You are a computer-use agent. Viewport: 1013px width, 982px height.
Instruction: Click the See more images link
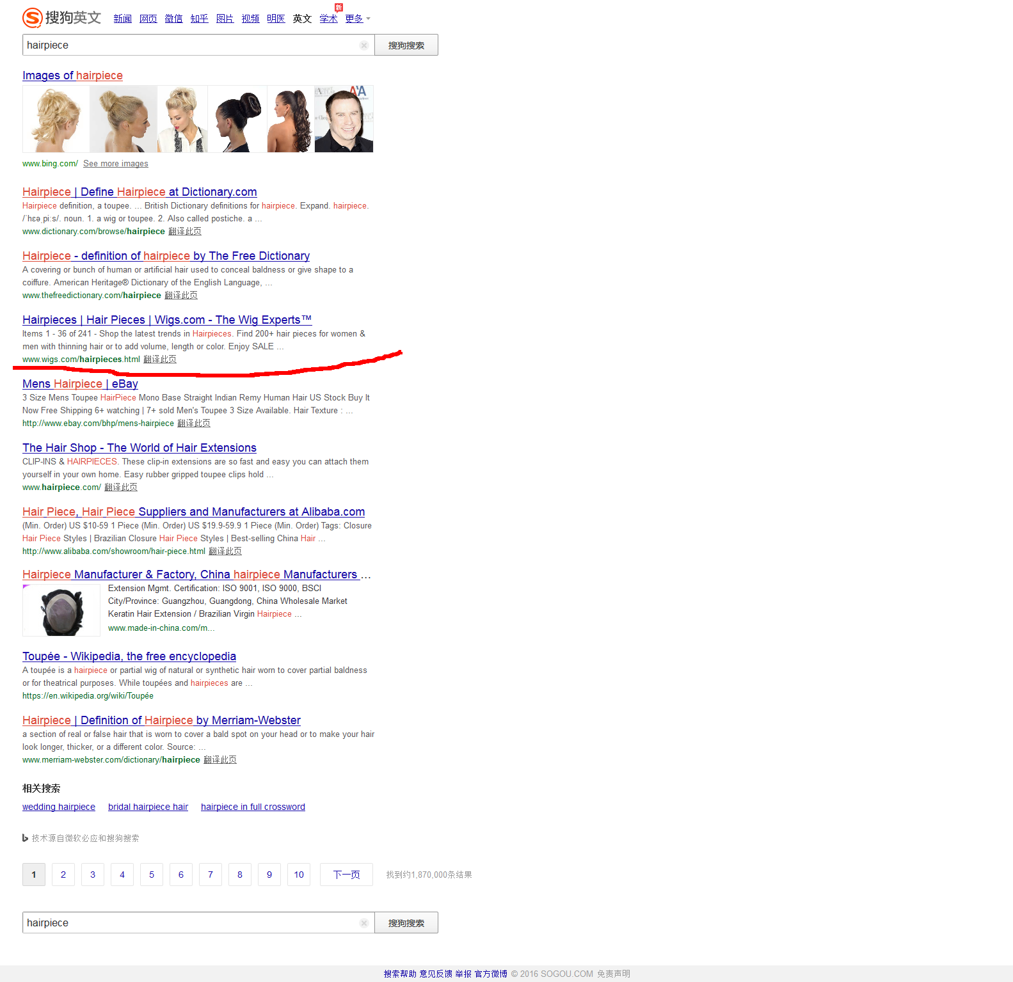(115, 164)
